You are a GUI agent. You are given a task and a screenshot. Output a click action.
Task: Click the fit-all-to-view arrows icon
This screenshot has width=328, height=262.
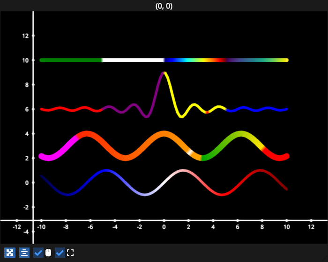10,253
